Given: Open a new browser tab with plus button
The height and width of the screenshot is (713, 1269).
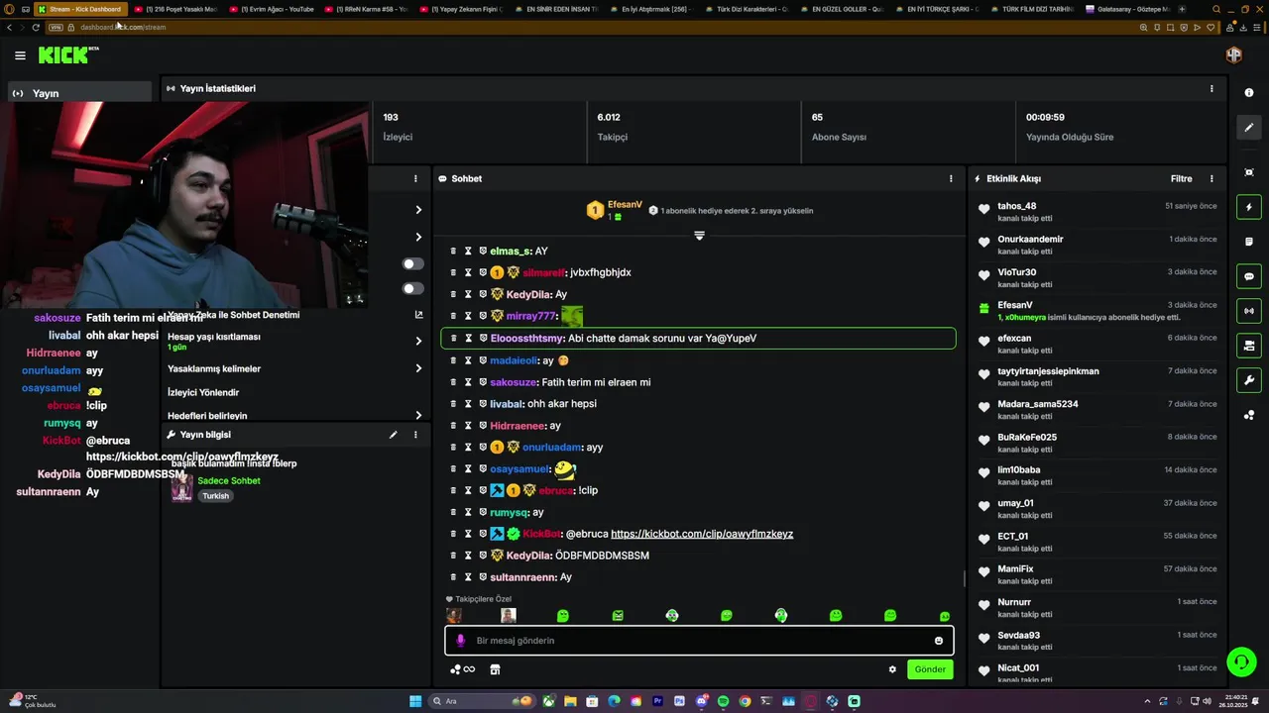Looking at the screenshot, I should coord(1182,9).
